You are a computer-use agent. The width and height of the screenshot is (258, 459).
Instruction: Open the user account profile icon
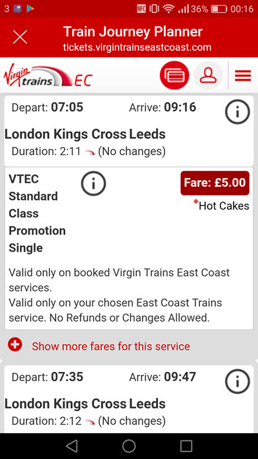(208, 76)
